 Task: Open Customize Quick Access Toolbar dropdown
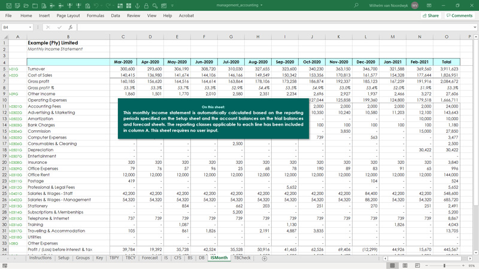coord(172,5)
